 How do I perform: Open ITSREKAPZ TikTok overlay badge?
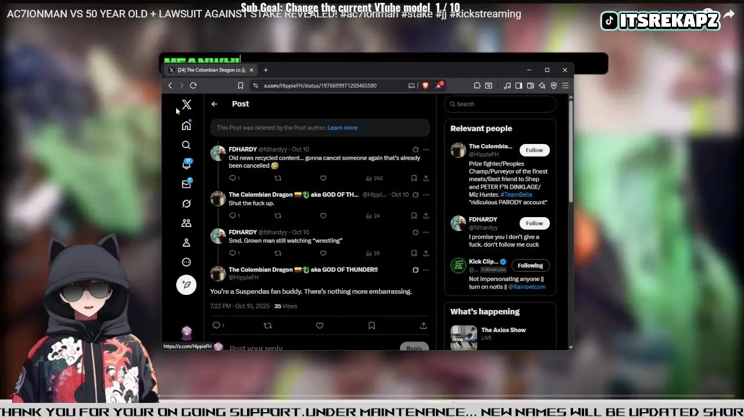point(660,21)
